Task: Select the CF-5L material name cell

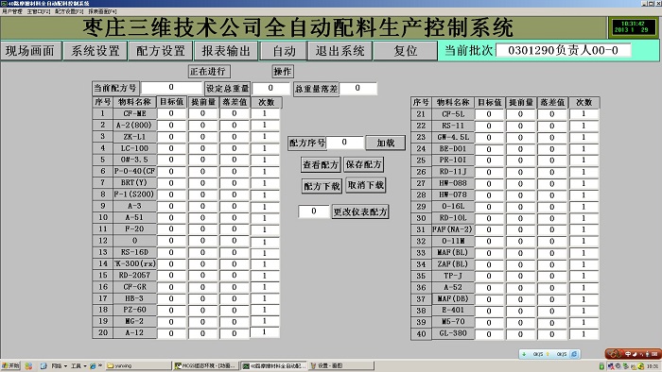Action: click(x=453, y=114)
